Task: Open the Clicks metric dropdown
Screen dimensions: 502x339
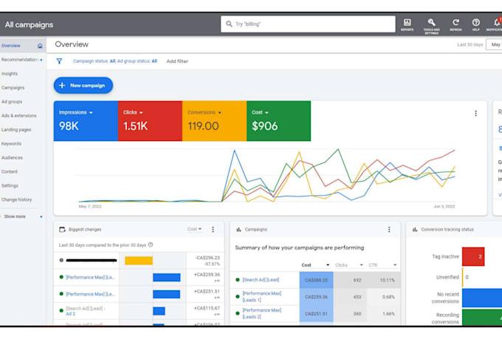Action: [133, 112]
